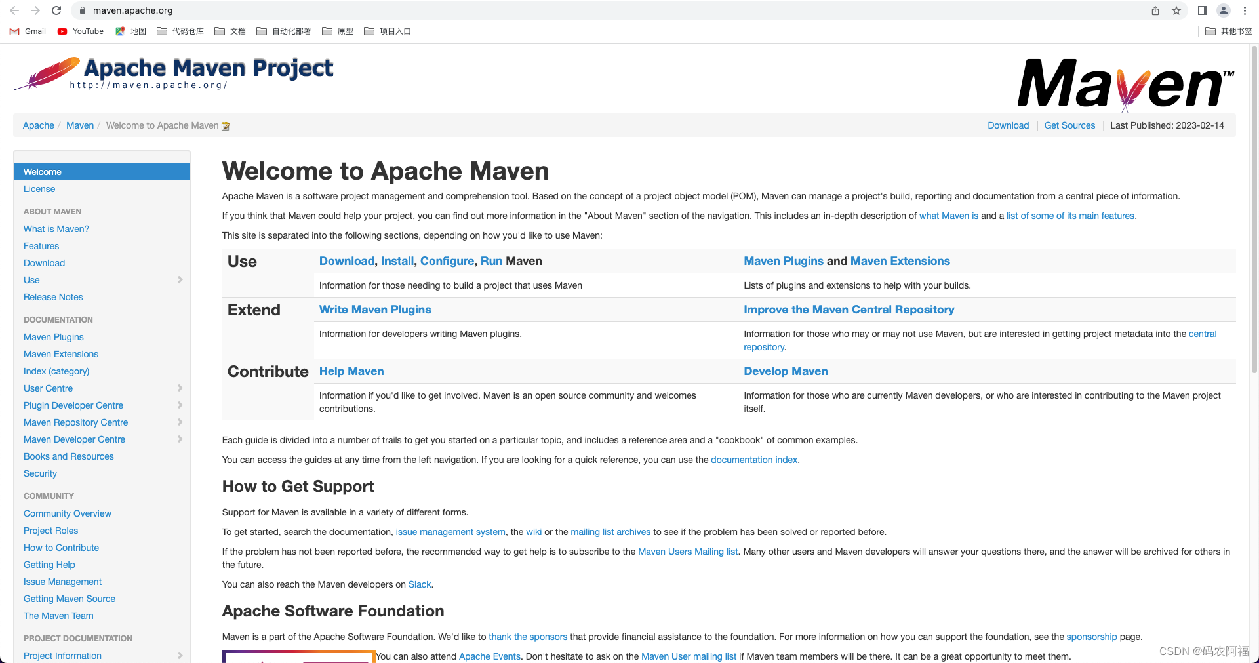This screenshot has height=663, width=1259.
Task: Click the share page icon
Action: 1155,10
